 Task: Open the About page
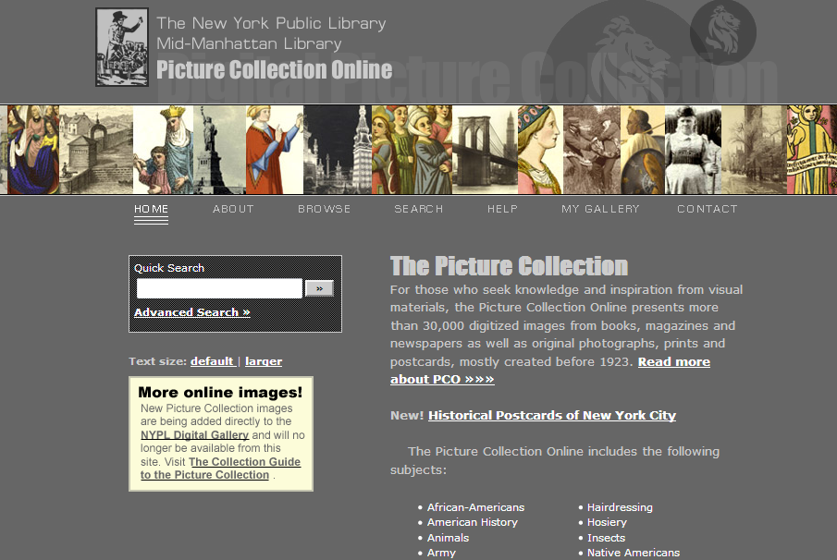pyautogui.click(x=233, y=209)
